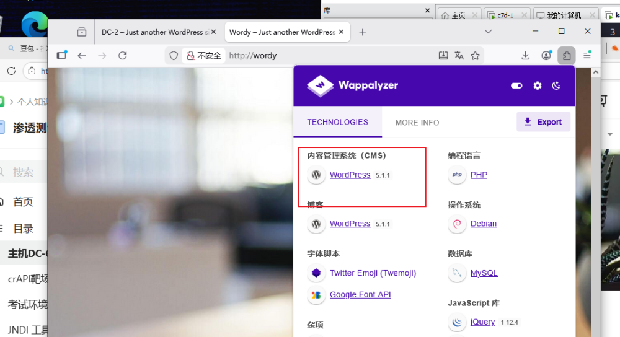Open the crAPI靶场 item in background sidebar

tap(28, 279)
